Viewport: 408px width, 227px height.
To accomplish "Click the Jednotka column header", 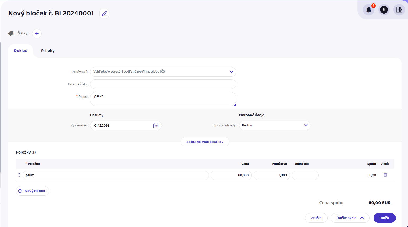I will click(x=302, y=164).
